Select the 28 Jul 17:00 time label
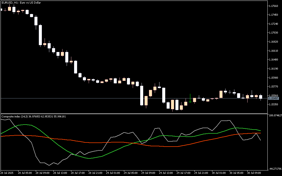The image size is (282, 176). [78, 173]
